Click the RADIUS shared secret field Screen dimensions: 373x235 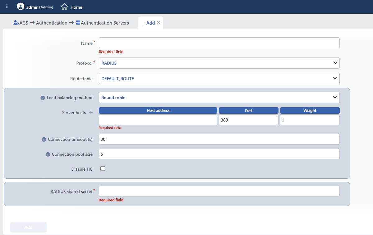click(x=219, y=191)
